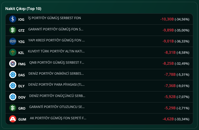Select the FMG fund code

coord(22,64)
